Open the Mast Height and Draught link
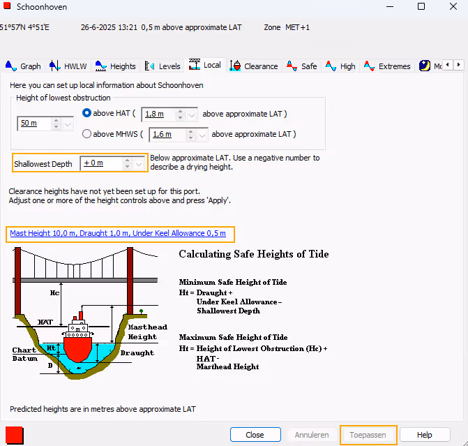468x446 pixels. [x=118, y=233]
